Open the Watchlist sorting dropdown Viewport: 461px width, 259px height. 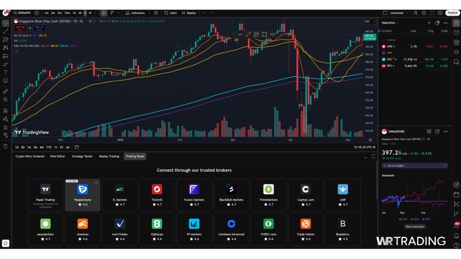(398, 23)
